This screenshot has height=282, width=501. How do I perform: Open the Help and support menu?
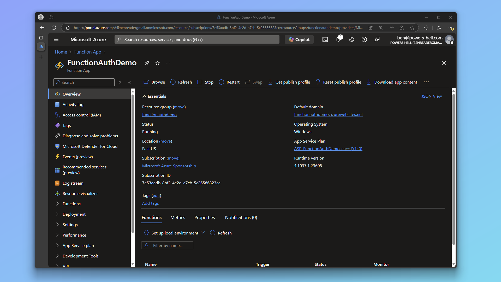pyautogui.click(x=364, y=39)
